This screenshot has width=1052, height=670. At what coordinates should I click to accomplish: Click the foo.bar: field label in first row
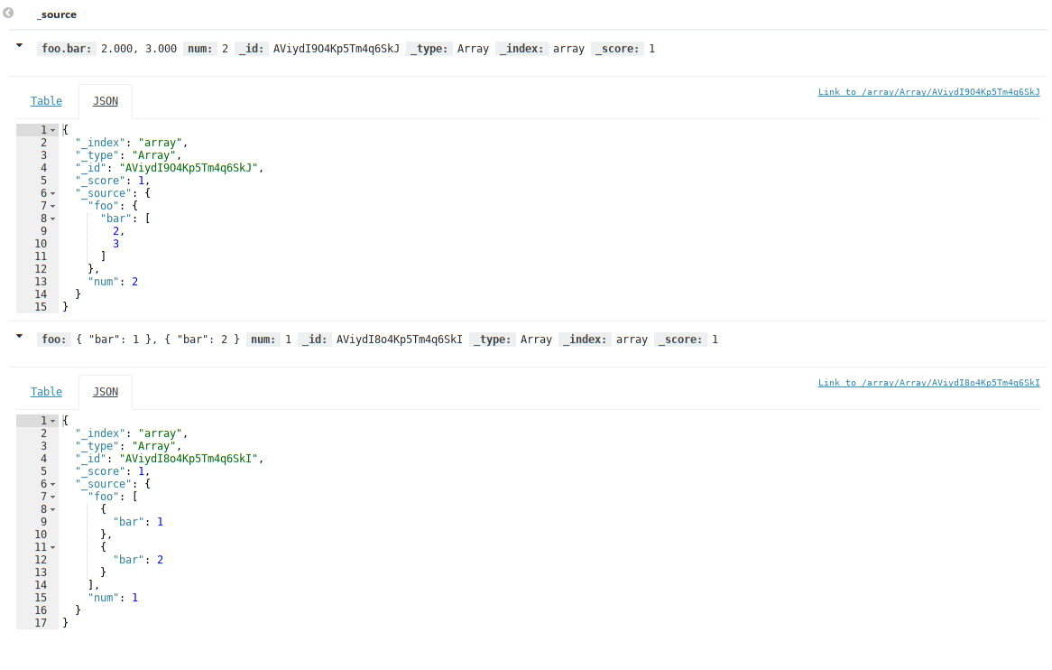(67, 49)
